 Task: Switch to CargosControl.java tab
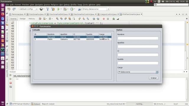[x=108, y=14]
